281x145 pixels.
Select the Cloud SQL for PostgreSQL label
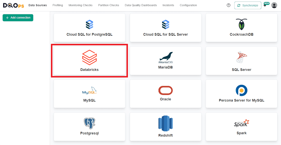[90, 34]
